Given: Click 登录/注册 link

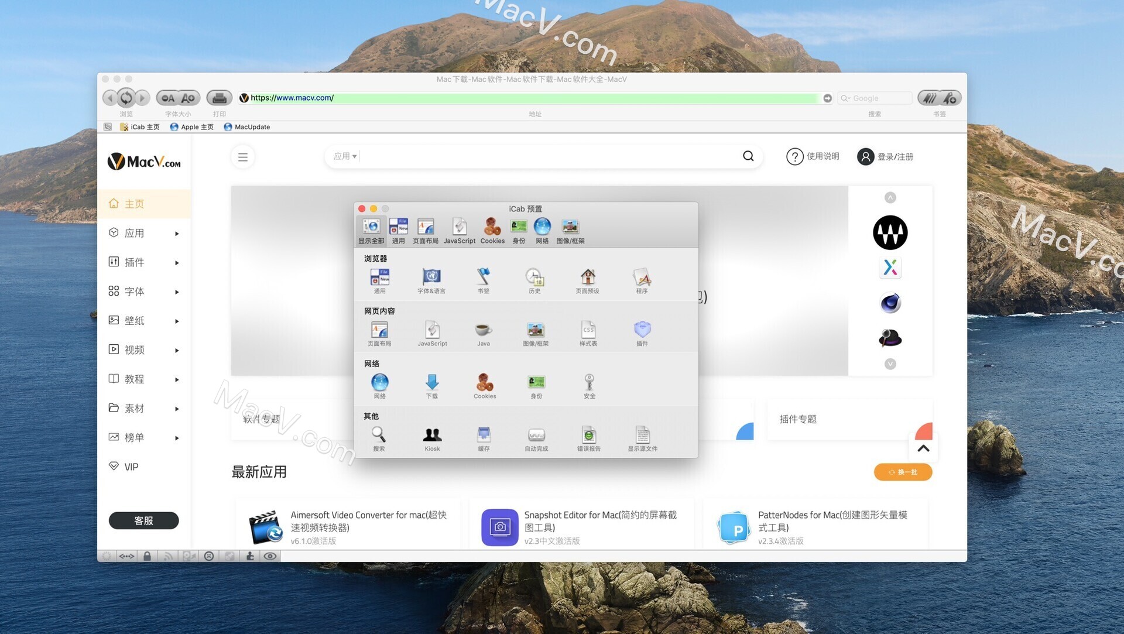Looking at the screenshot, I should coord(885,156).
